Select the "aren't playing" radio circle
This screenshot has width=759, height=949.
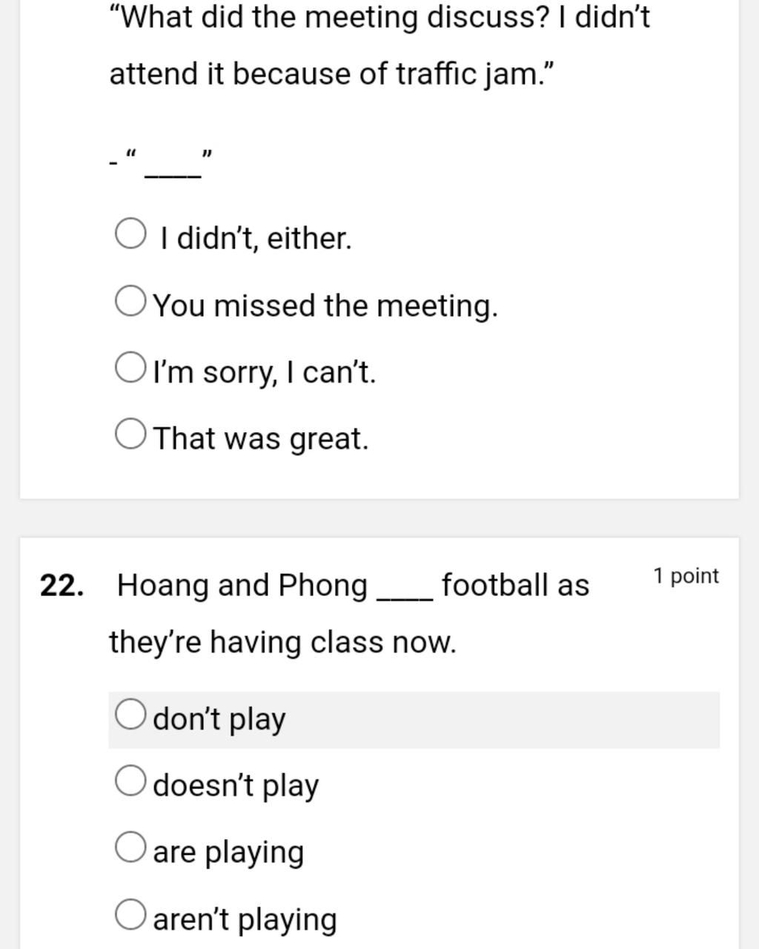(130, 915)
